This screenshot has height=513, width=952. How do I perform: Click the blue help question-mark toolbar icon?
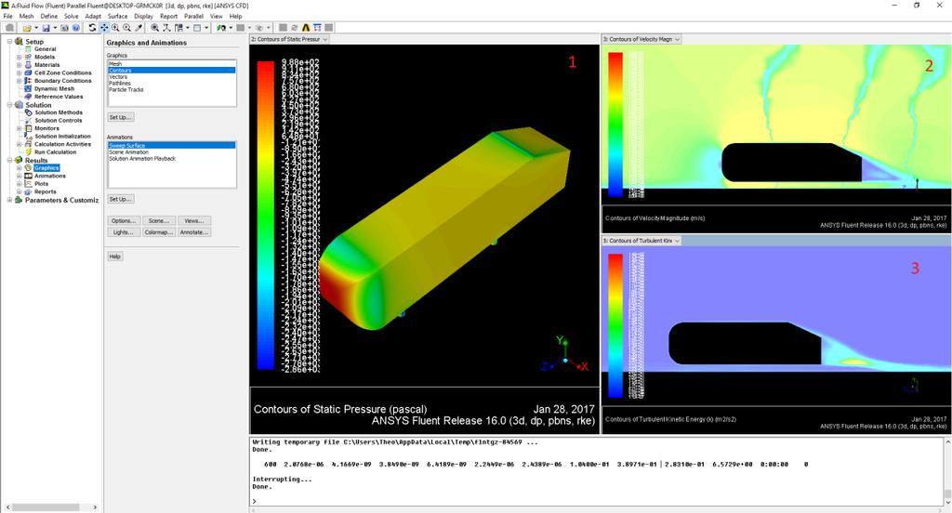[x=75, y=28]
